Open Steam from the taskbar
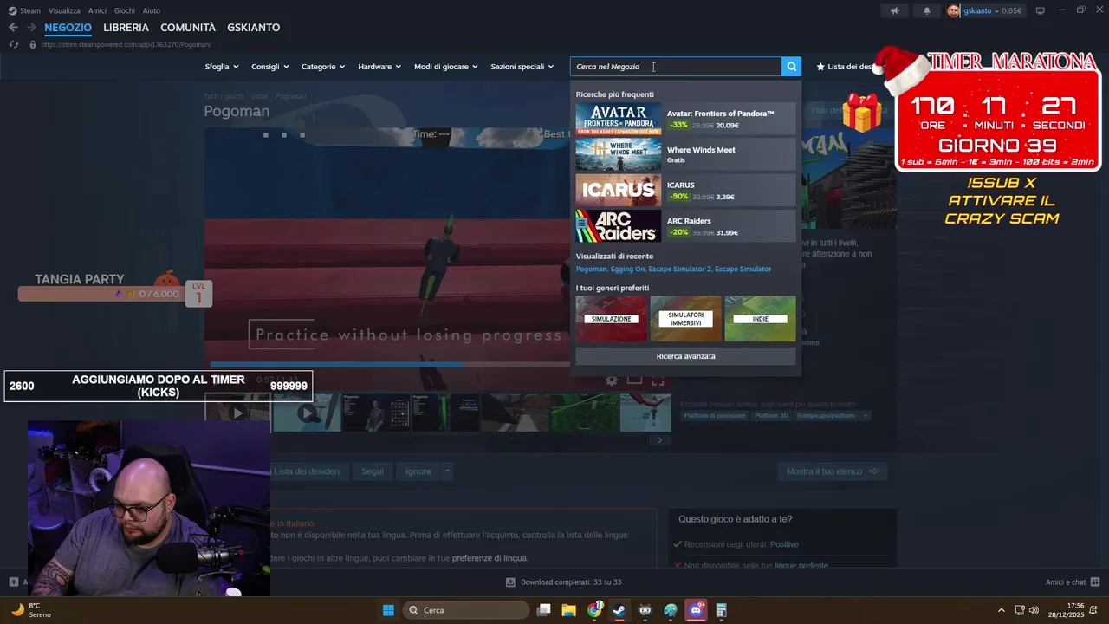This screenshot has height=624, width=1109. click(x=619, y=610)
